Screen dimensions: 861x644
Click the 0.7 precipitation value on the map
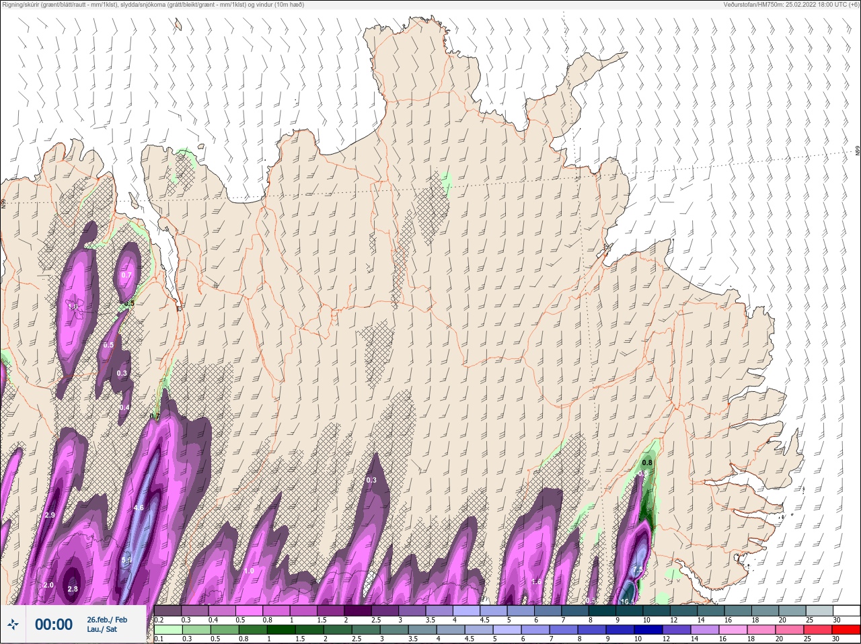click(x=126, y=275)
